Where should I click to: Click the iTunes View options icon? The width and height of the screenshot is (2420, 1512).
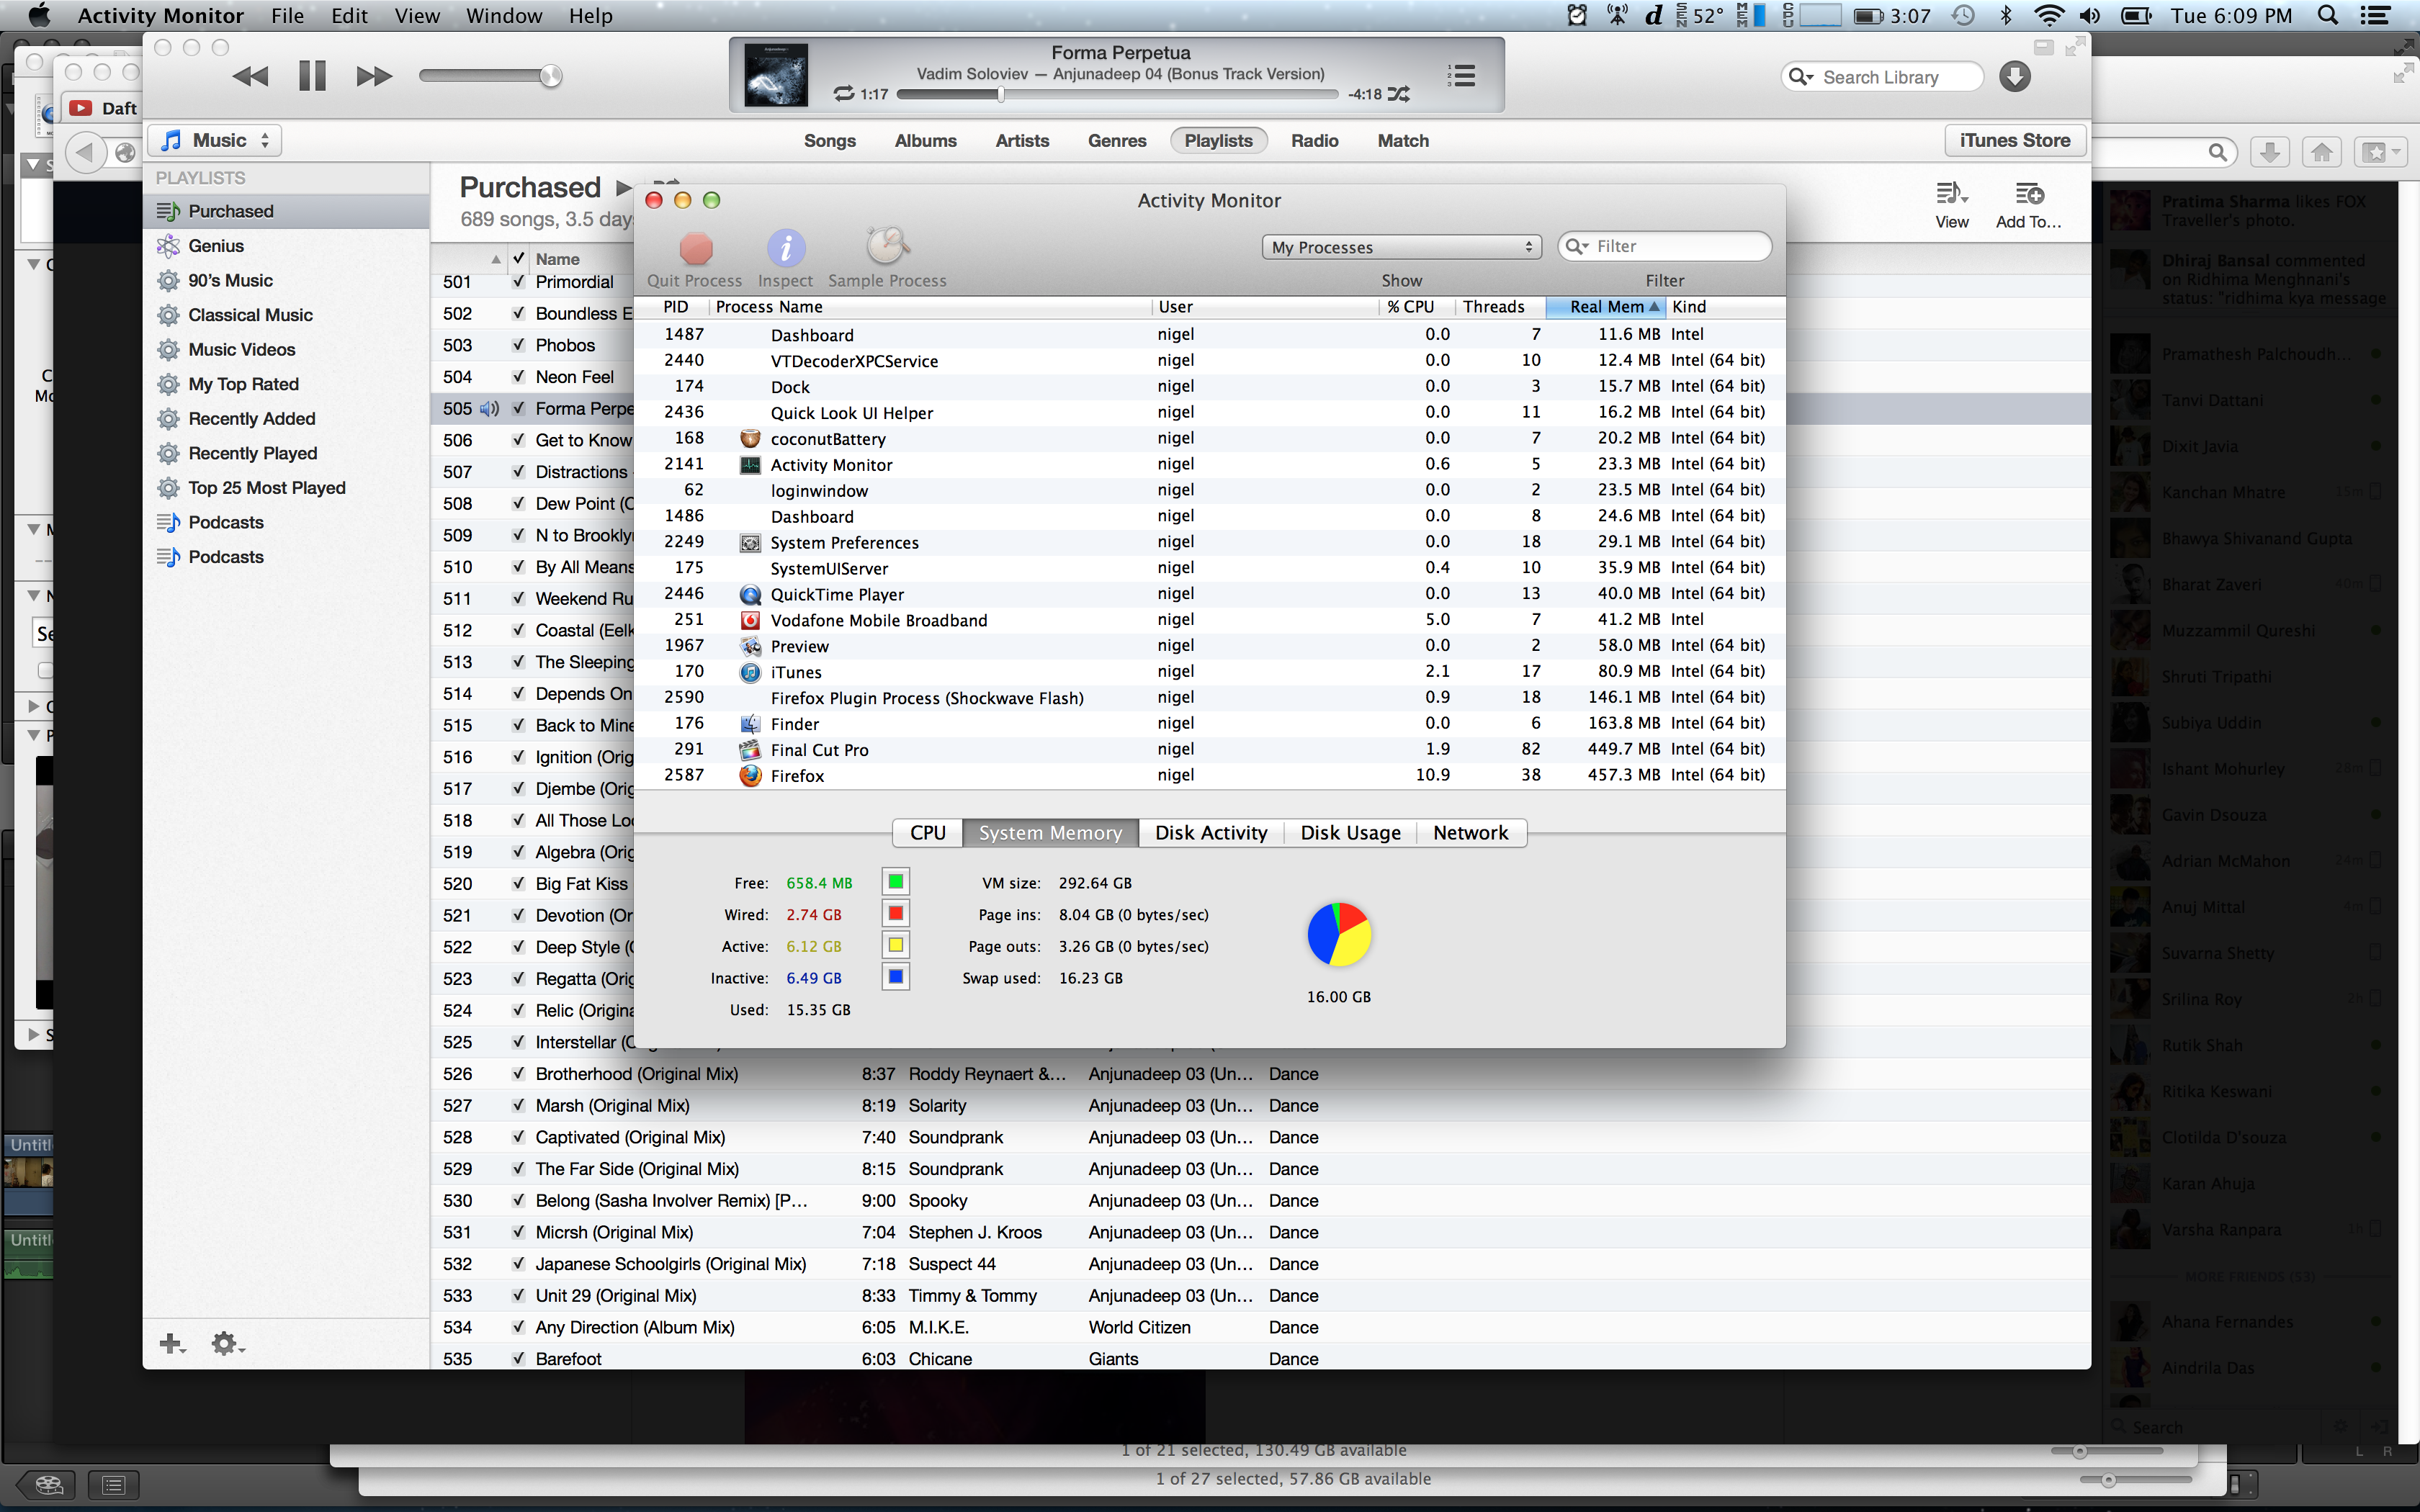(1951, 193)
